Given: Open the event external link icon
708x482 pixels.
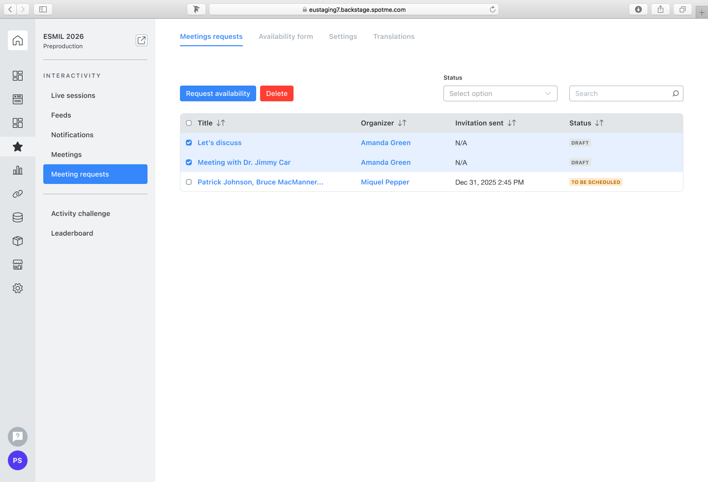Looking at the screenshot, I should [142, 40].
